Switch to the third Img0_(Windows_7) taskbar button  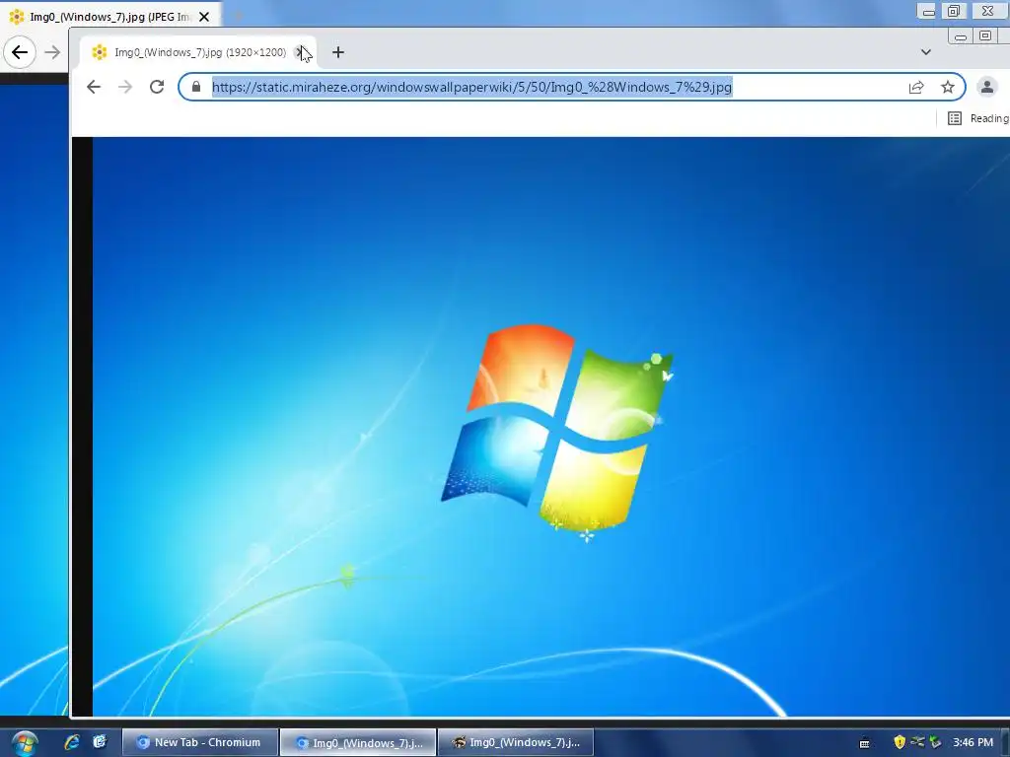516,742
